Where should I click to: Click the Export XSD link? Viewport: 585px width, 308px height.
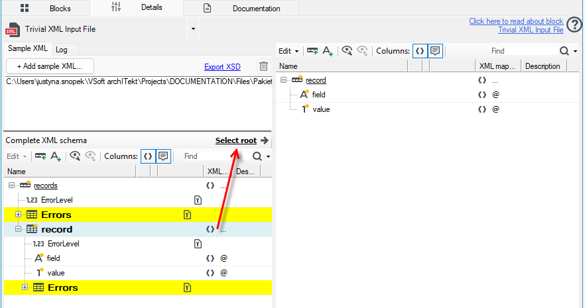point(222,67)
